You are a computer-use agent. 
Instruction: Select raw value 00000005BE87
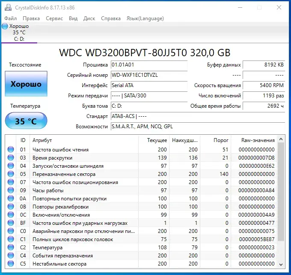[257, 239]
